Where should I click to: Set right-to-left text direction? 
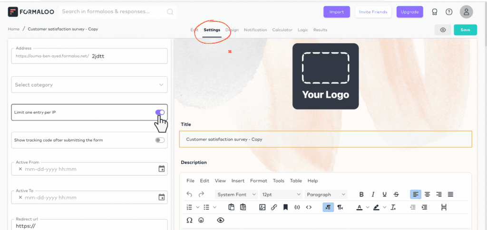tap(340, 207)
